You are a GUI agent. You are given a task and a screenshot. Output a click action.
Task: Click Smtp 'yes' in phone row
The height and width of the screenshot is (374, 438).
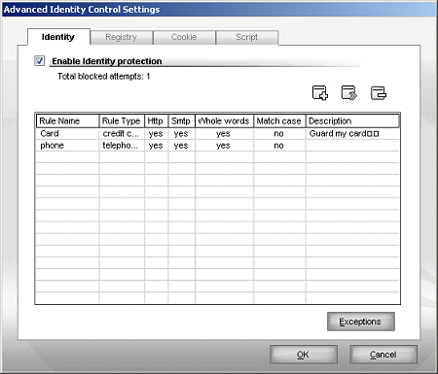point(181,146)
